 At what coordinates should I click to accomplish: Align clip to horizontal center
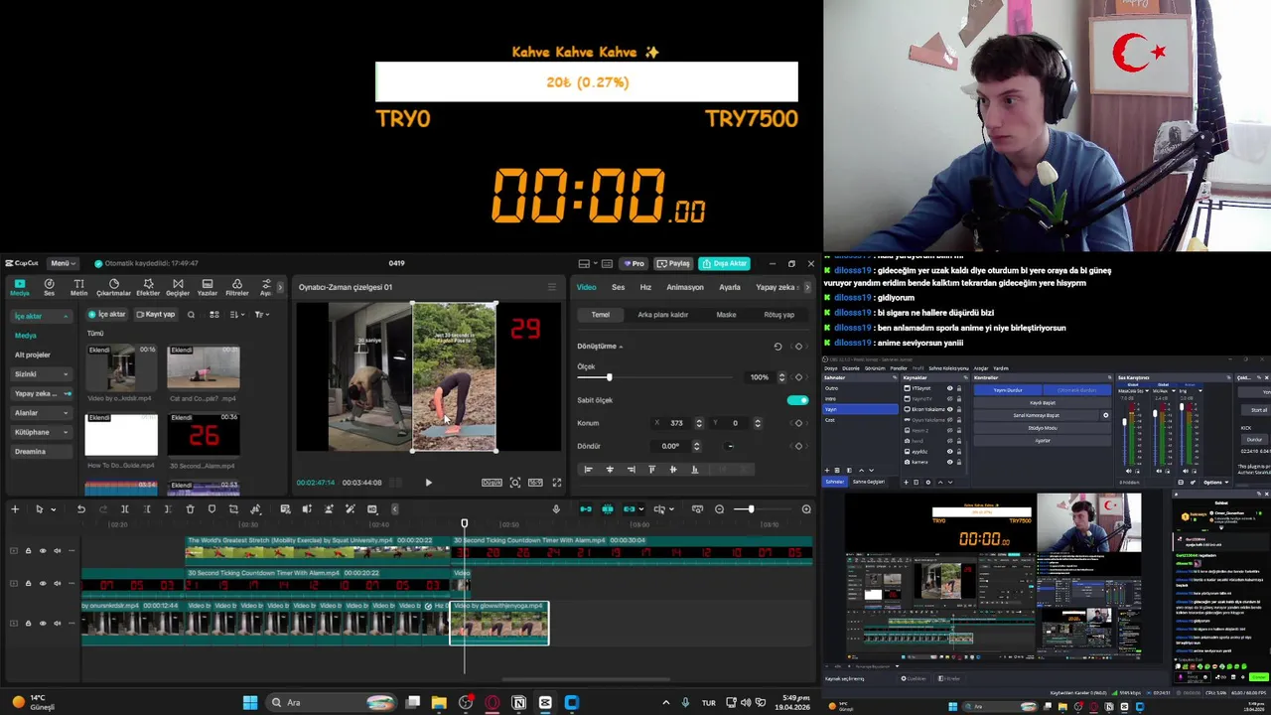[x=610, y=470]
